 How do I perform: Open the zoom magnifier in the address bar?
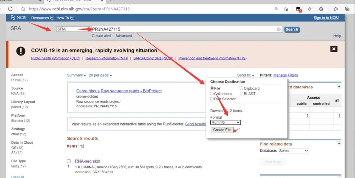276,9
